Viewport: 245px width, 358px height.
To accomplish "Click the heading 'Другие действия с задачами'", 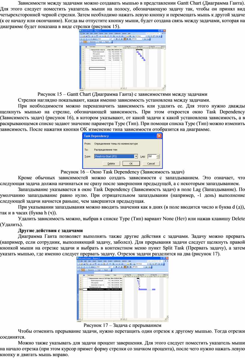I will pyautogui.click(x=50, y=230).
